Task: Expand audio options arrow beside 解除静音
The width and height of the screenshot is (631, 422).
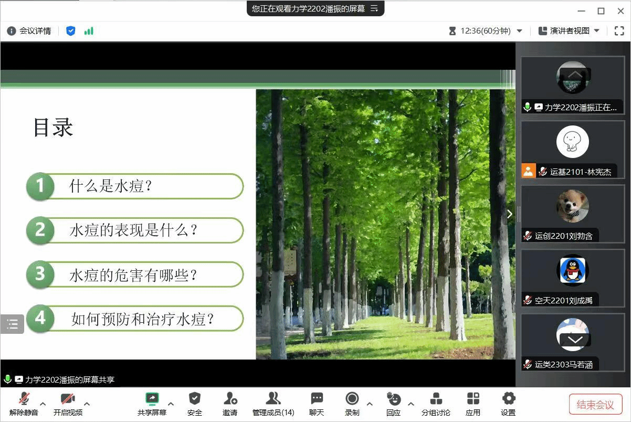Action: click(43, 404)
